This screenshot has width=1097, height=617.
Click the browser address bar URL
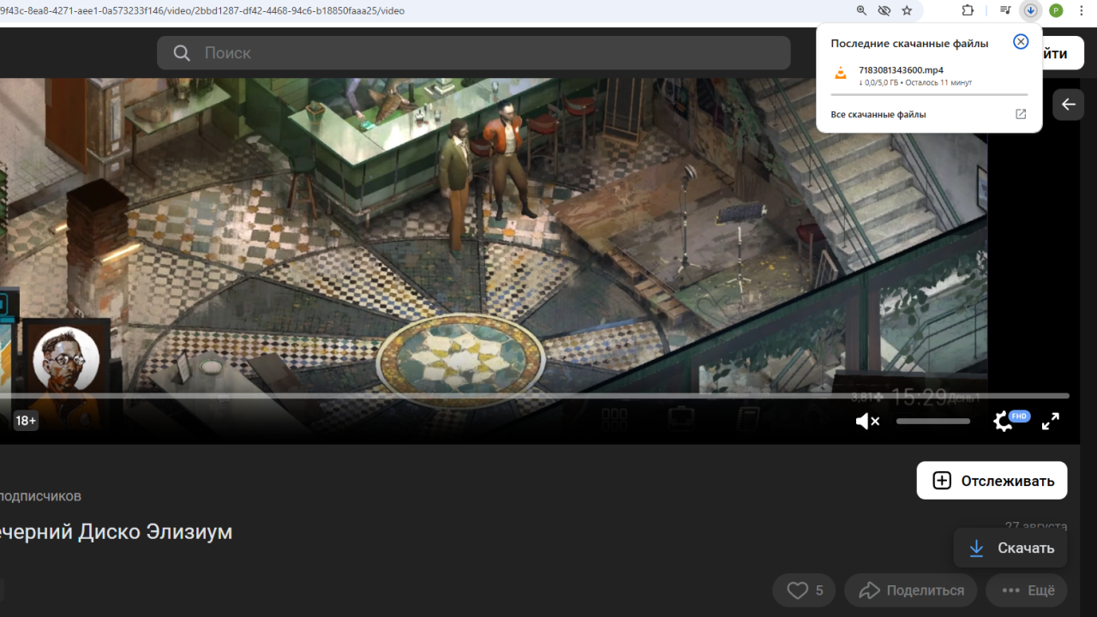click(x=202, y=11)
